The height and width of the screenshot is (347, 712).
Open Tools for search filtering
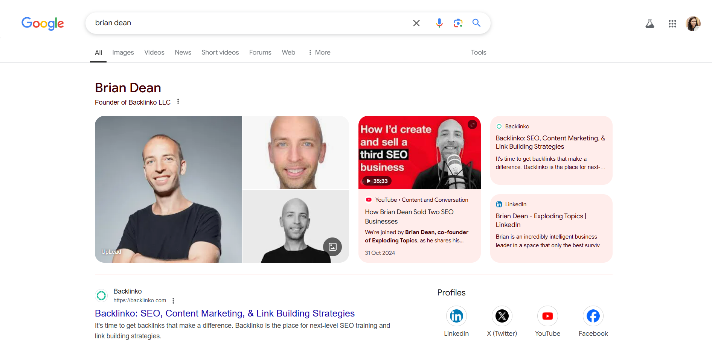(x=478, y=52)
